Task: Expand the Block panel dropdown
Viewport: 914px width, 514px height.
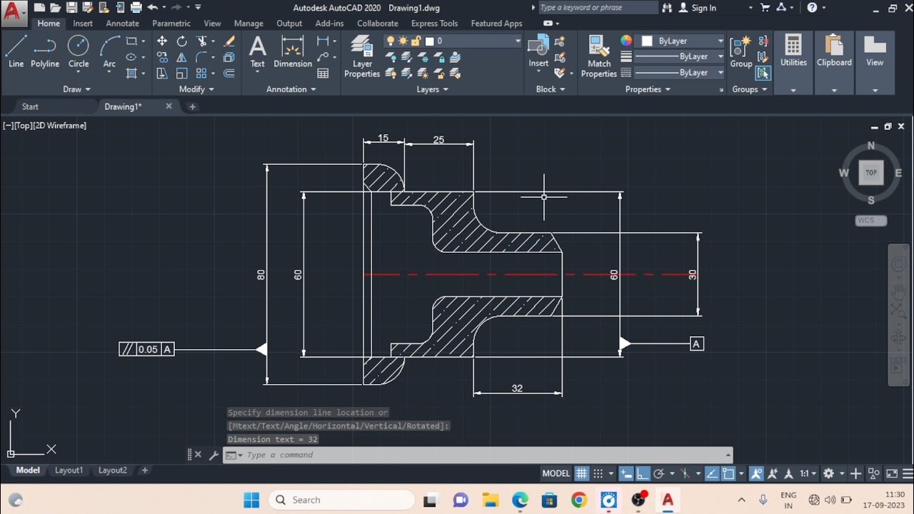Action: [551, 89]
